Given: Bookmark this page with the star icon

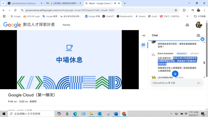Looking at the screenshot, I should 176,10.
